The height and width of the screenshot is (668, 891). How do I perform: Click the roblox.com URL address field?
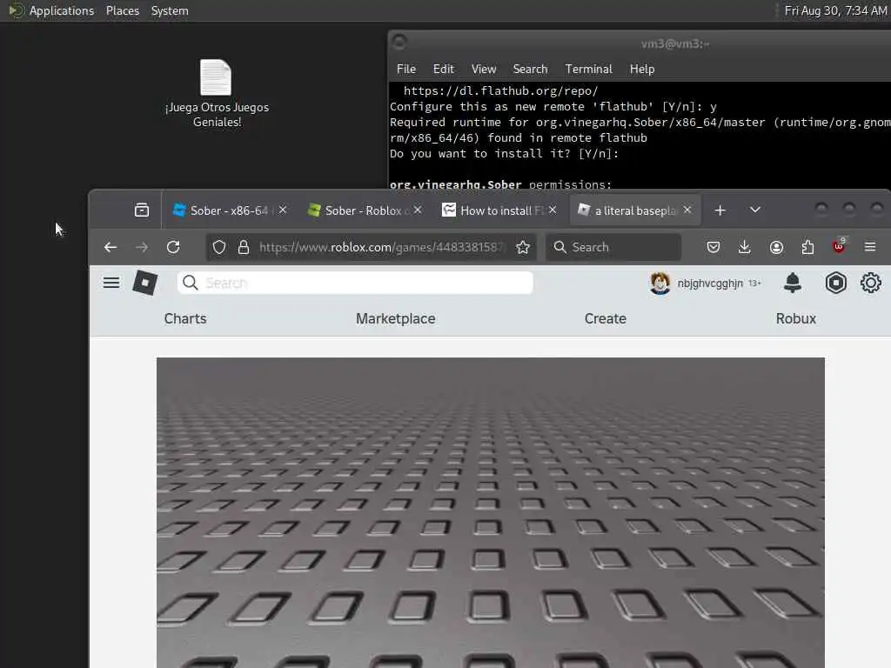pos(381,247)
